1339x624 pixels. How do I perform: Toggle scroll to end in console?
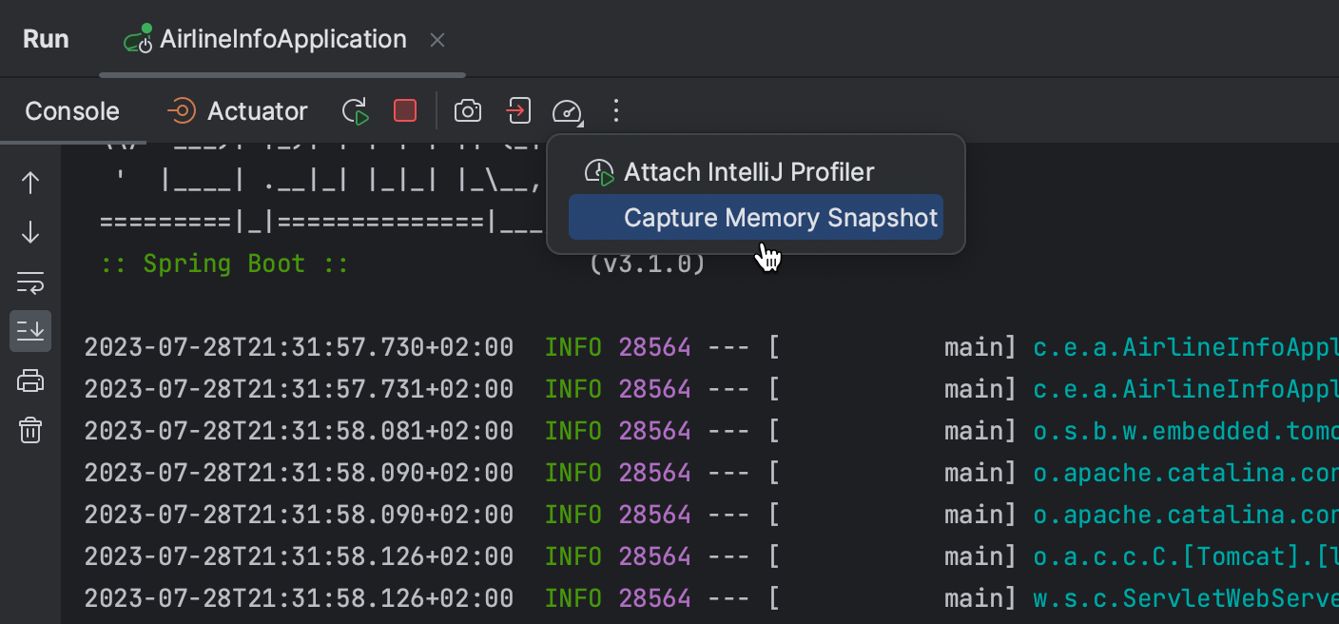30,330
